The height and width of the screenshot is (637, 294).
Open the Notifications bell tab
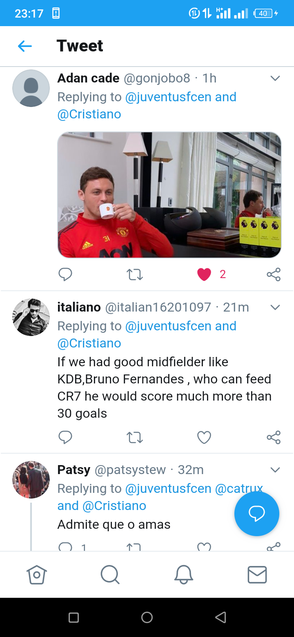[x=184, y=575]
